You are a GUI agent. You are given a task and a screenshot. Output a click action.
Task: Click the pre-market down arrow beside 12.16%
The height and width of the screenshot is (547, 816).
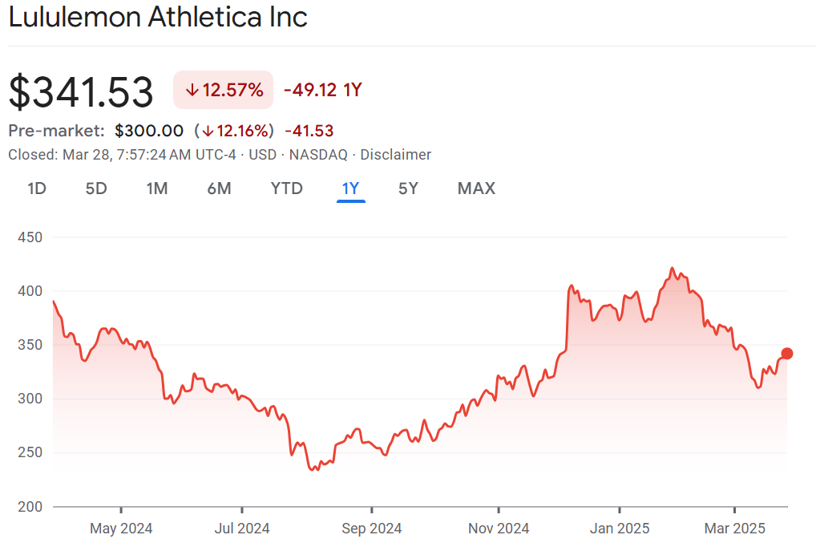pyautogui.click(x=208, y=131)
